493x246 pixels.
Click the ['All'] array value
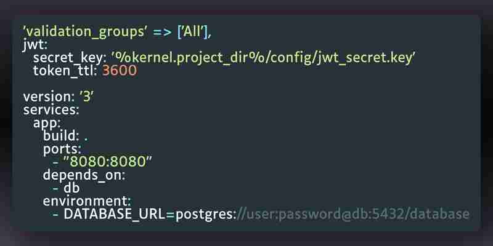pos(193,33)
